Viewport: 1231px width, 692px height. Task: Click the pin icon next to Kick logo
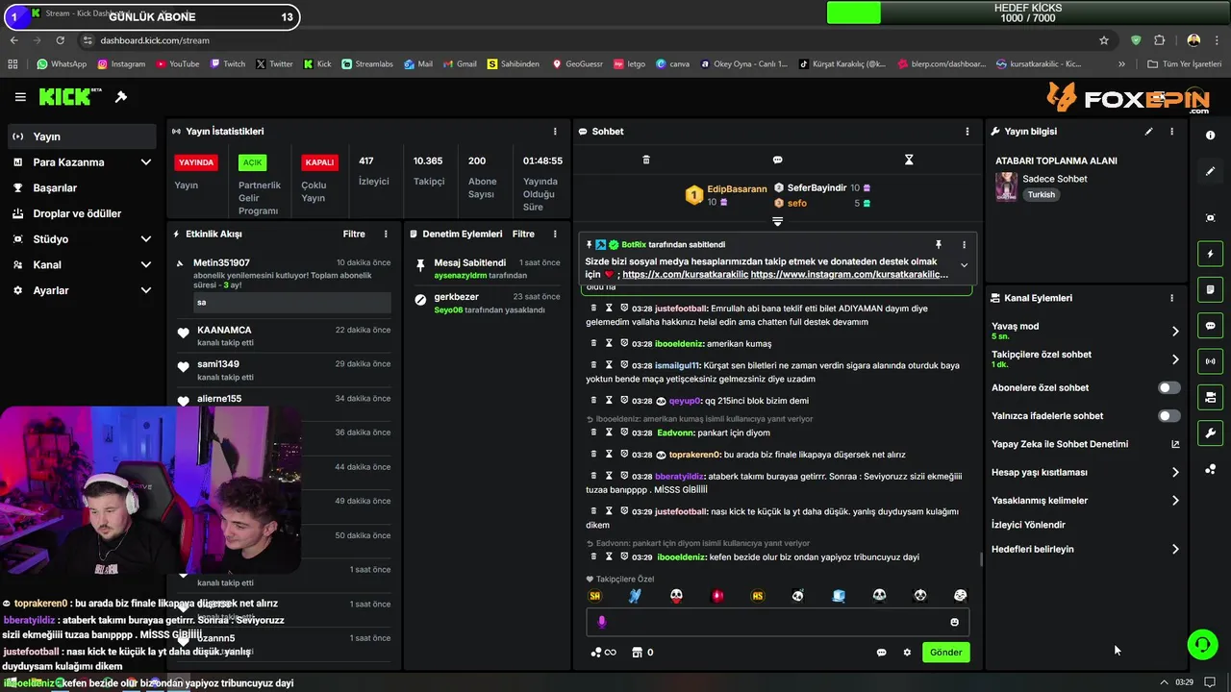121,97
